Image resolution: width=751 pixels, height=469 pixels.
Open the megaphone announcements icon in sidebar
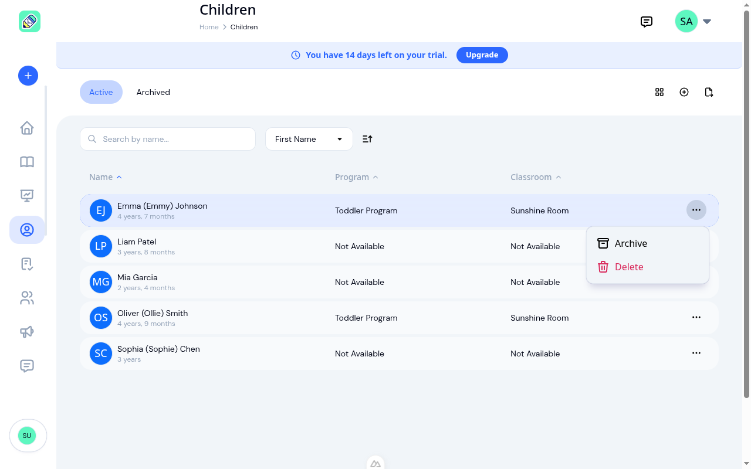pos(27,332)
